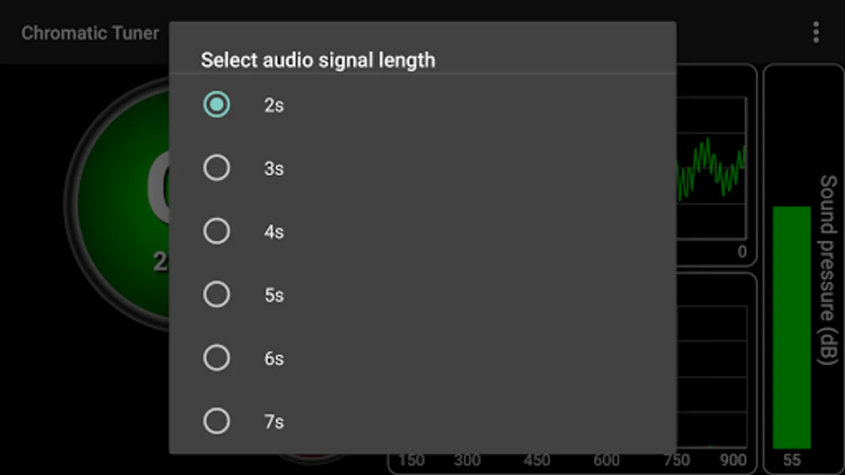Viewport: 845px width, 475px height.
Task: Click the Chromatic Tuner app title
Action: coord(90,33)
